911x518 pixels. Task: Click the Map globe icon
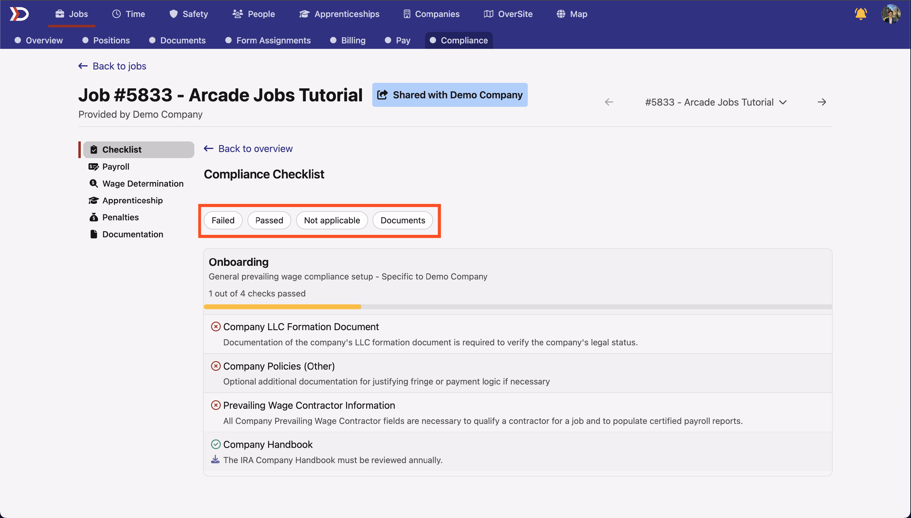561,14
